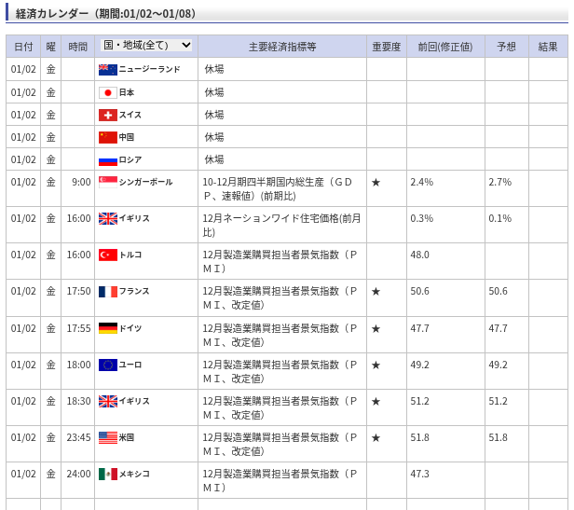
Task: Click the 主要経済指標等 column header
Action: tap(281, 47)
